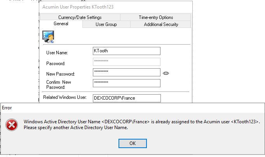Go to the Additional Security tab

coord(161,24)
